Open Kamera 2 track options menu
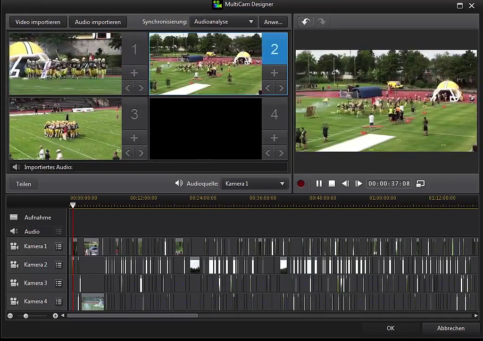The height and width of the screenshot is (341, 483). [59, 265]
